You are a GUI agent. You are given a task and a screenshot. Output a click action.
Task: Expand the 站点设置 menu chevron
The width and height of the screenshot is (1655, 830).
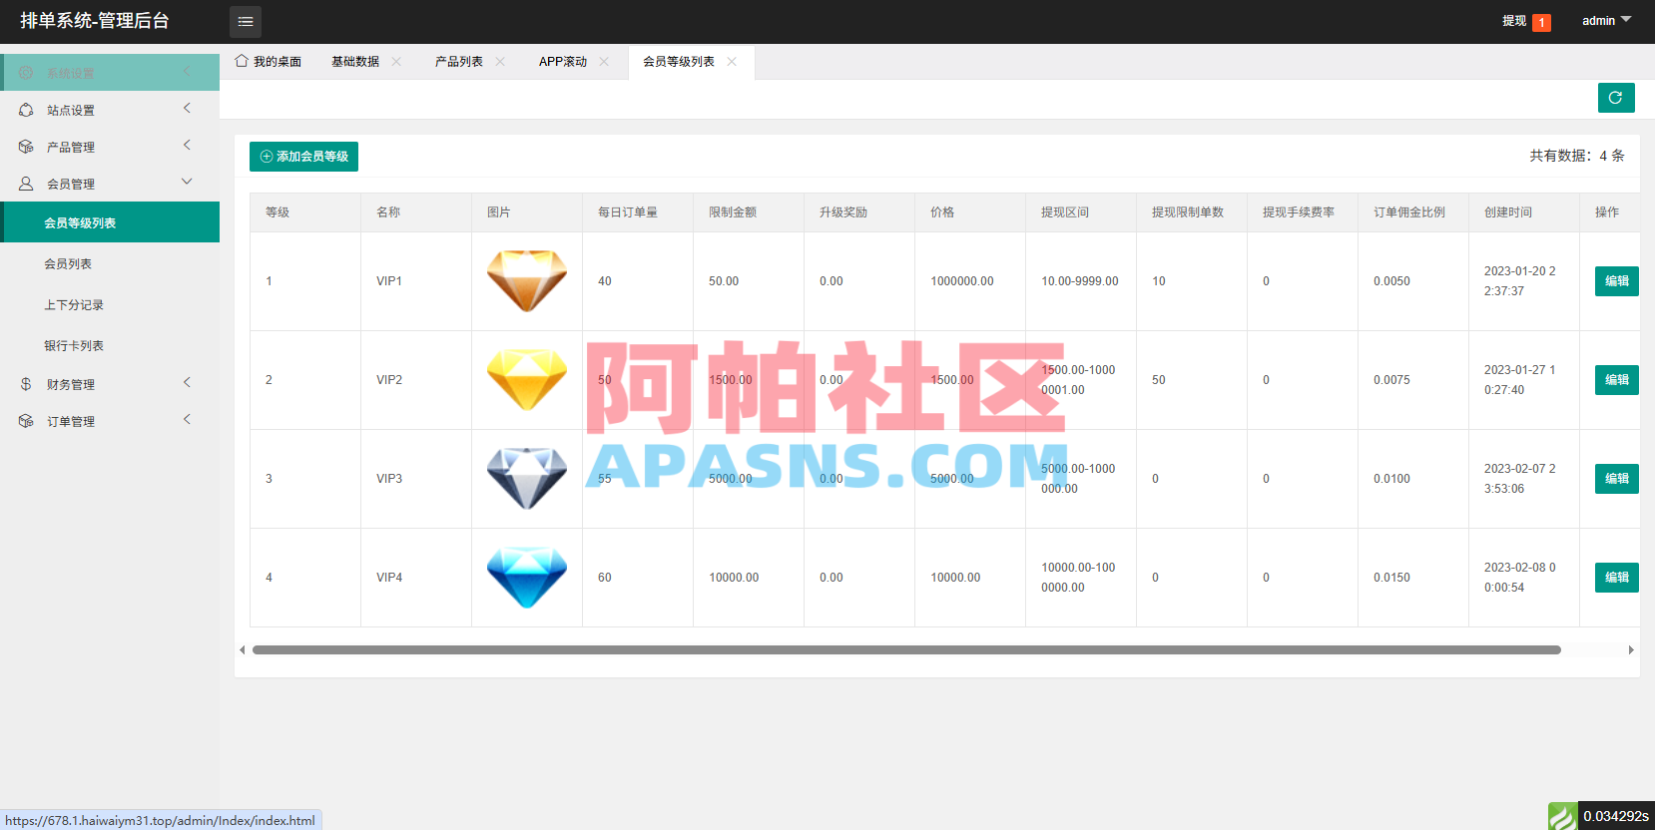coord(187,109)
